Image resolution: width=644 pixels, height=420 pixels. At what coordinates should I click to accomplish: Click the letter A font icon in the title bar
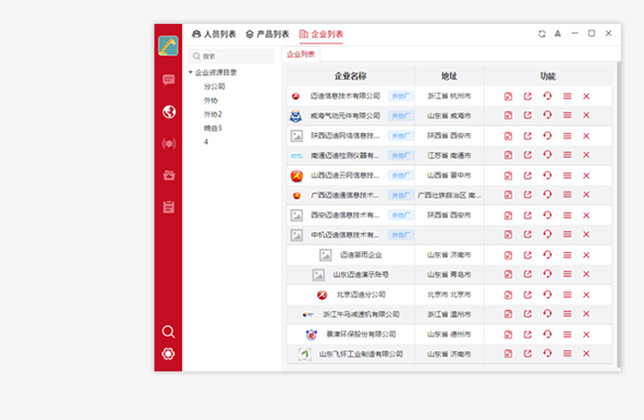click(x=558, y=34)
